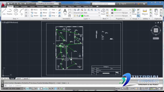Click the Move tool in Modify panel
The height and width of the screenshot is (92, 164).
pos(34,10)
